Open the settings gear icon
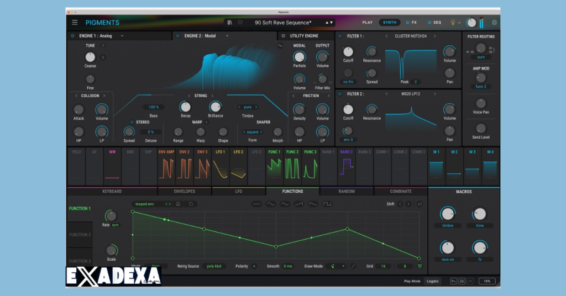Screen dimensions: 566x296 (x=494, y=22)
